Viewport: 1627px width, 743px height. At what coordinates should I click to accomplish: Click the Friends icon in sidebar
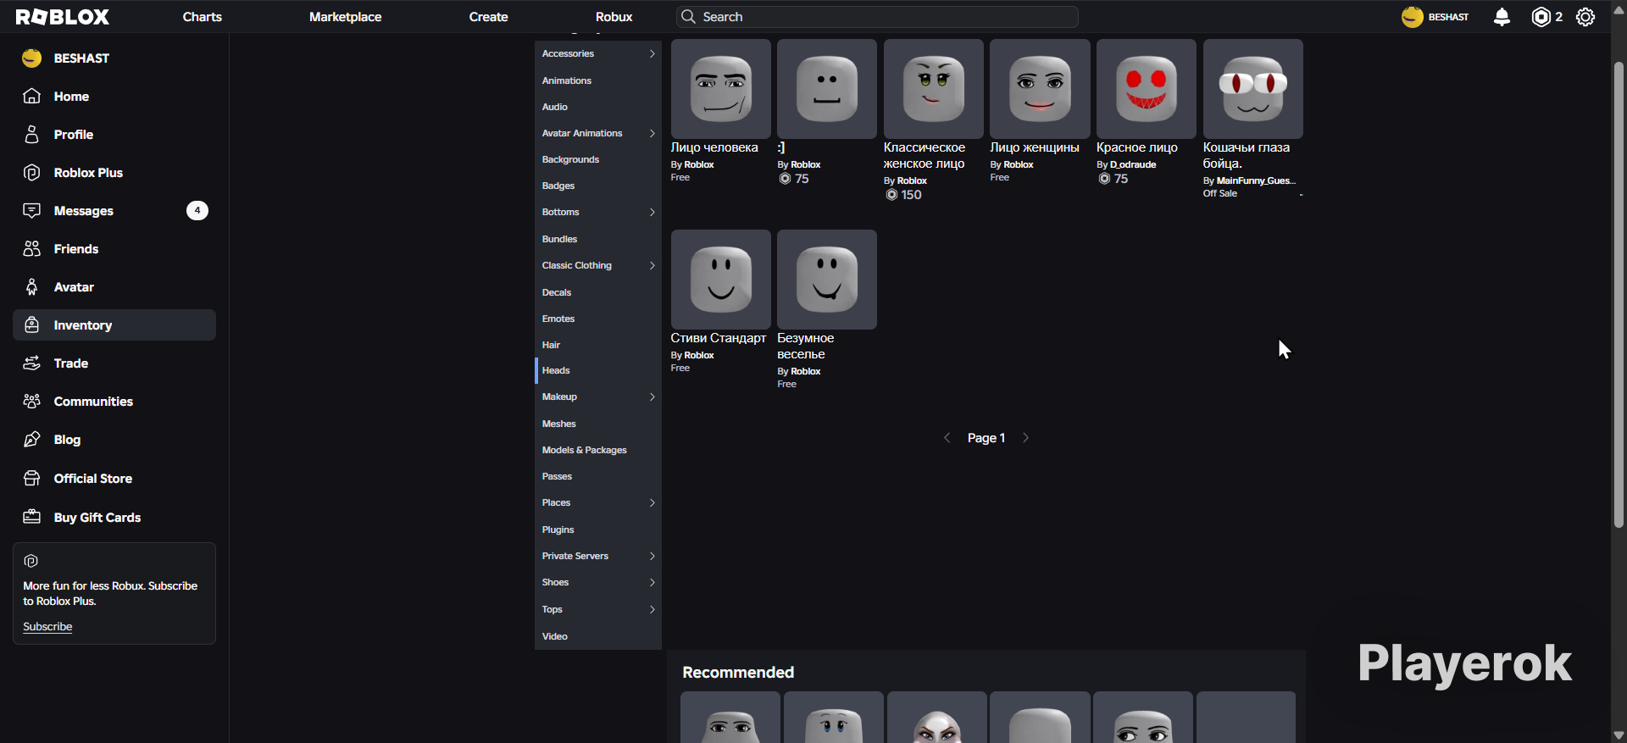pyautogui.click(x=32, y=249)
